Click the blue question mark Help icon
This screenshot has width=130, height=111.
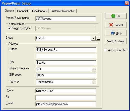coord(113,33)
